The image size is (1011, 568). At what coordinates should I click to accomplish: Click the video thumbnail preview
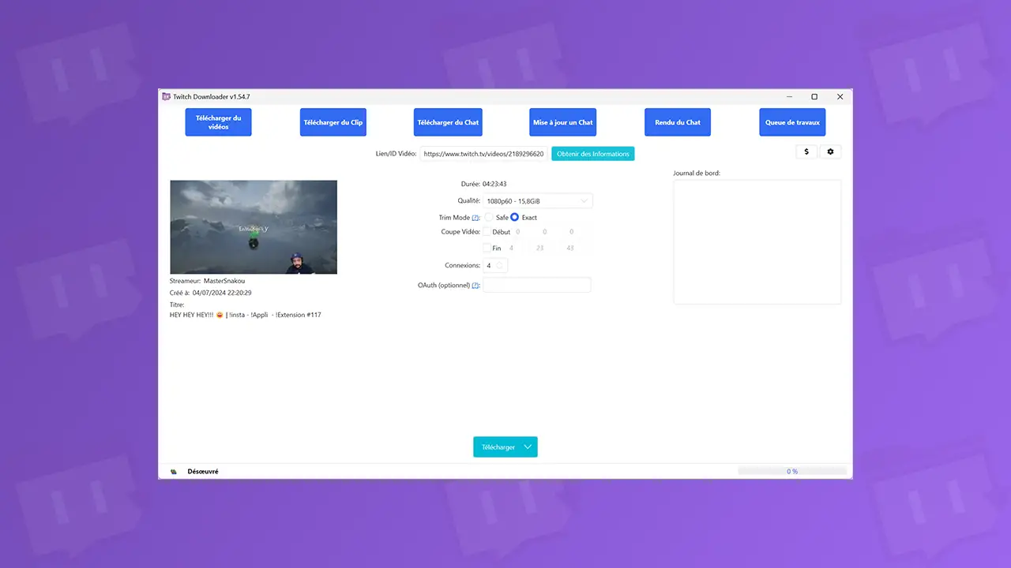(254, 227)
